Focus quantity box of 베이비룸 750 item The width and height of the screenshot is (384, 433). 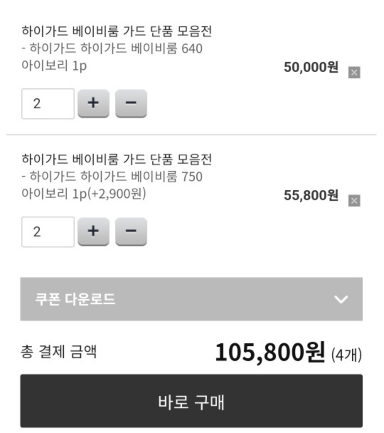(48, 232)
